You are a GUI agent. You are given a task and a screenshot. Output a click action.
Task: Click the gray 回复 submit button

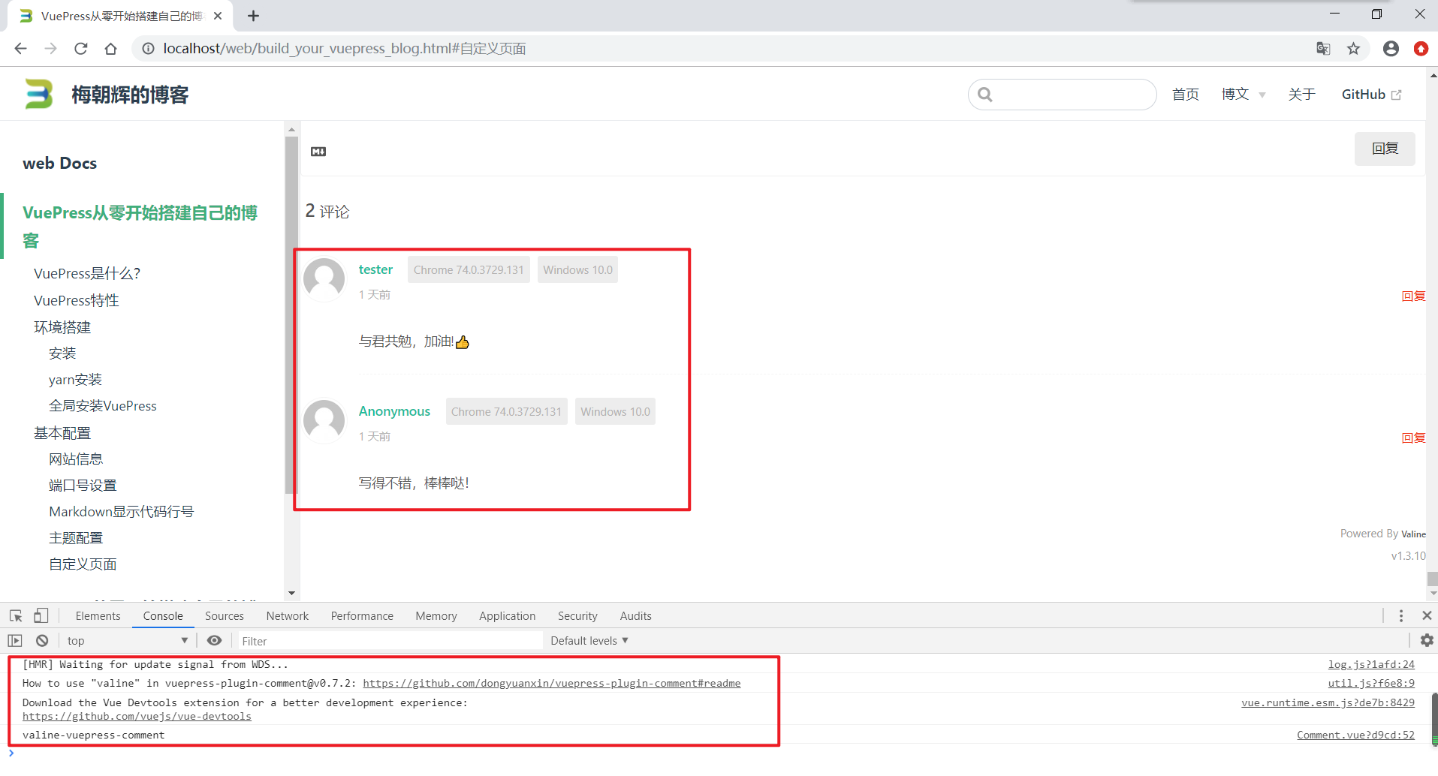point(1385,149)
